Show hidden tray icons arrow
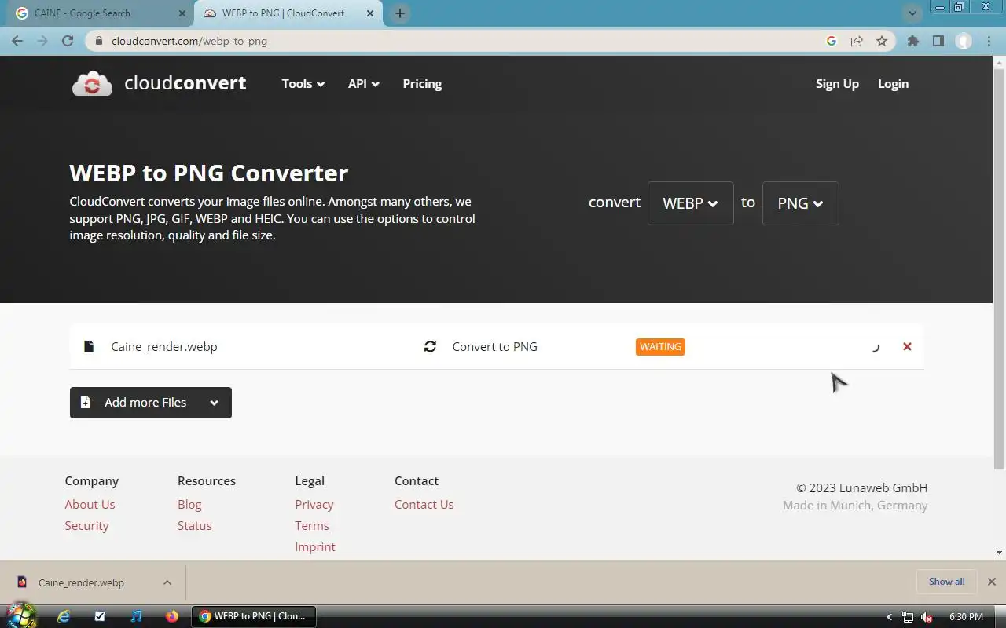Viewport: 1006px width, 628px height. (889, 617)
